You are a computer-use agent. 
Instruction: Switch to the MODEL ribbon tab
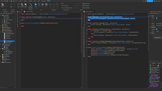25,1
